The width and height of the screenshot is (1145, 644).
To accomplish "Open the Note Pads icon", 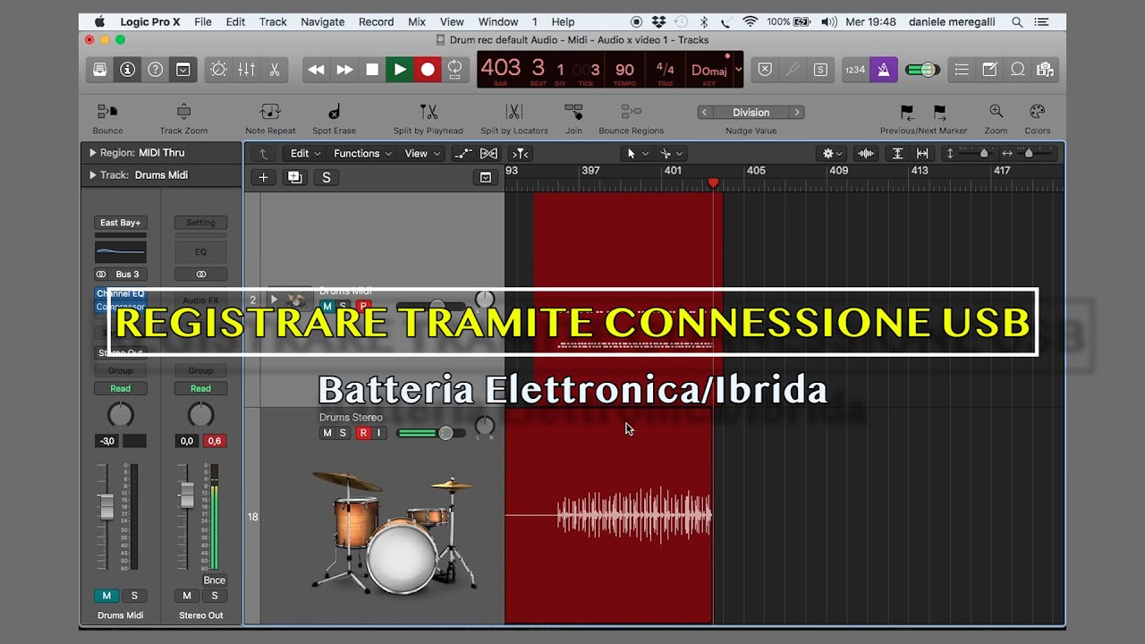I will (989, 69).
